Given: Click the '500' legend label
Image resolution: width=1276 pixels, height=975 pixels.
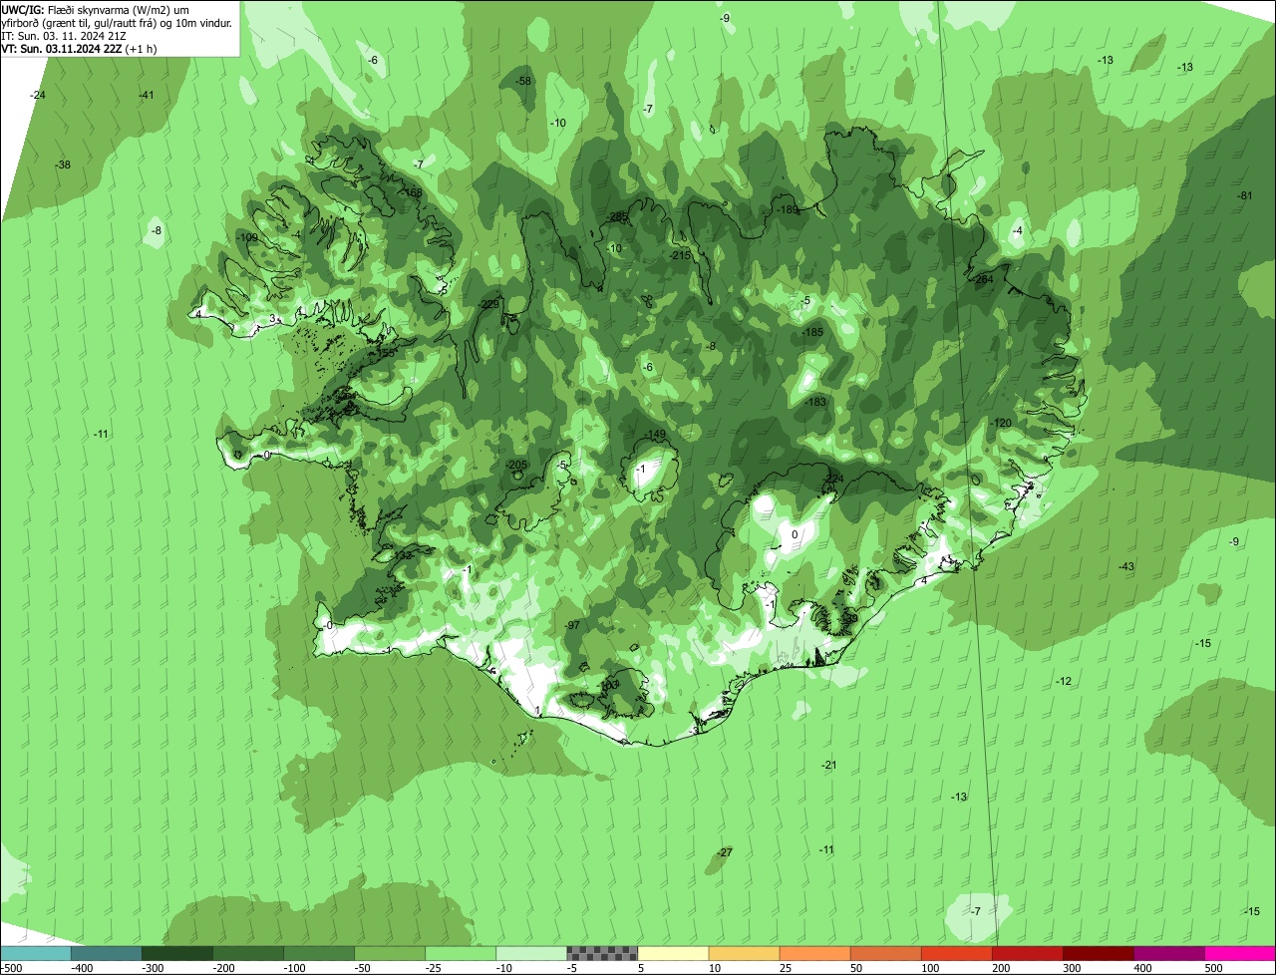Looking at the screenshot, I should tap(1214, 968).
